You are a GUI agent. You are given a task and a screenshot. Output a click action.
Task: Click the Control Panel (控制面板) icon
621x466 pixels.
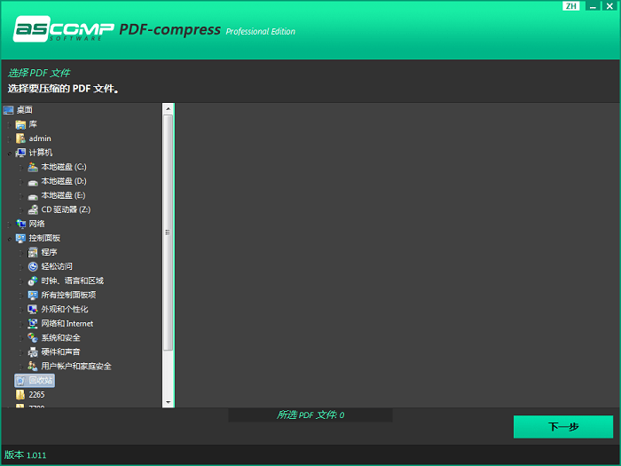(20, 239)
